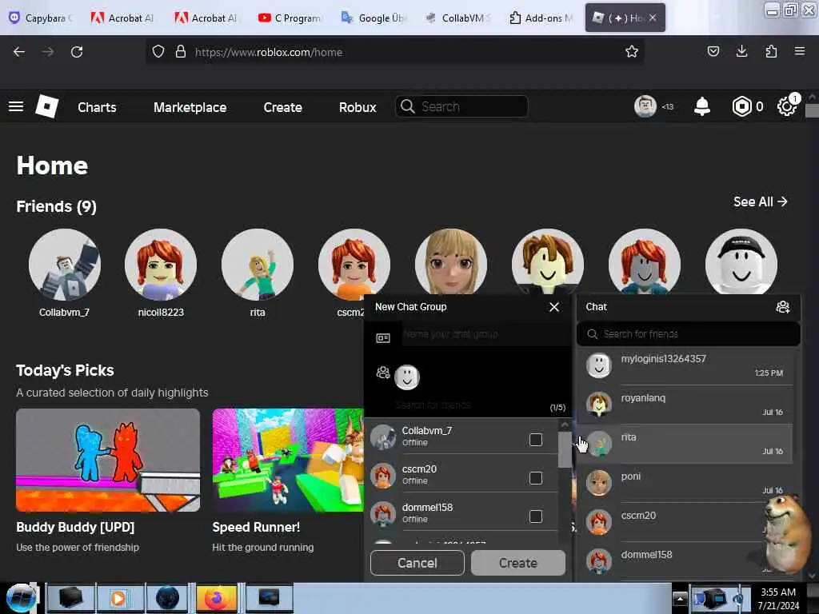819x614 pixels.
Task: Click the page vertical scrollbar thumb
Action: coord(811,110)
